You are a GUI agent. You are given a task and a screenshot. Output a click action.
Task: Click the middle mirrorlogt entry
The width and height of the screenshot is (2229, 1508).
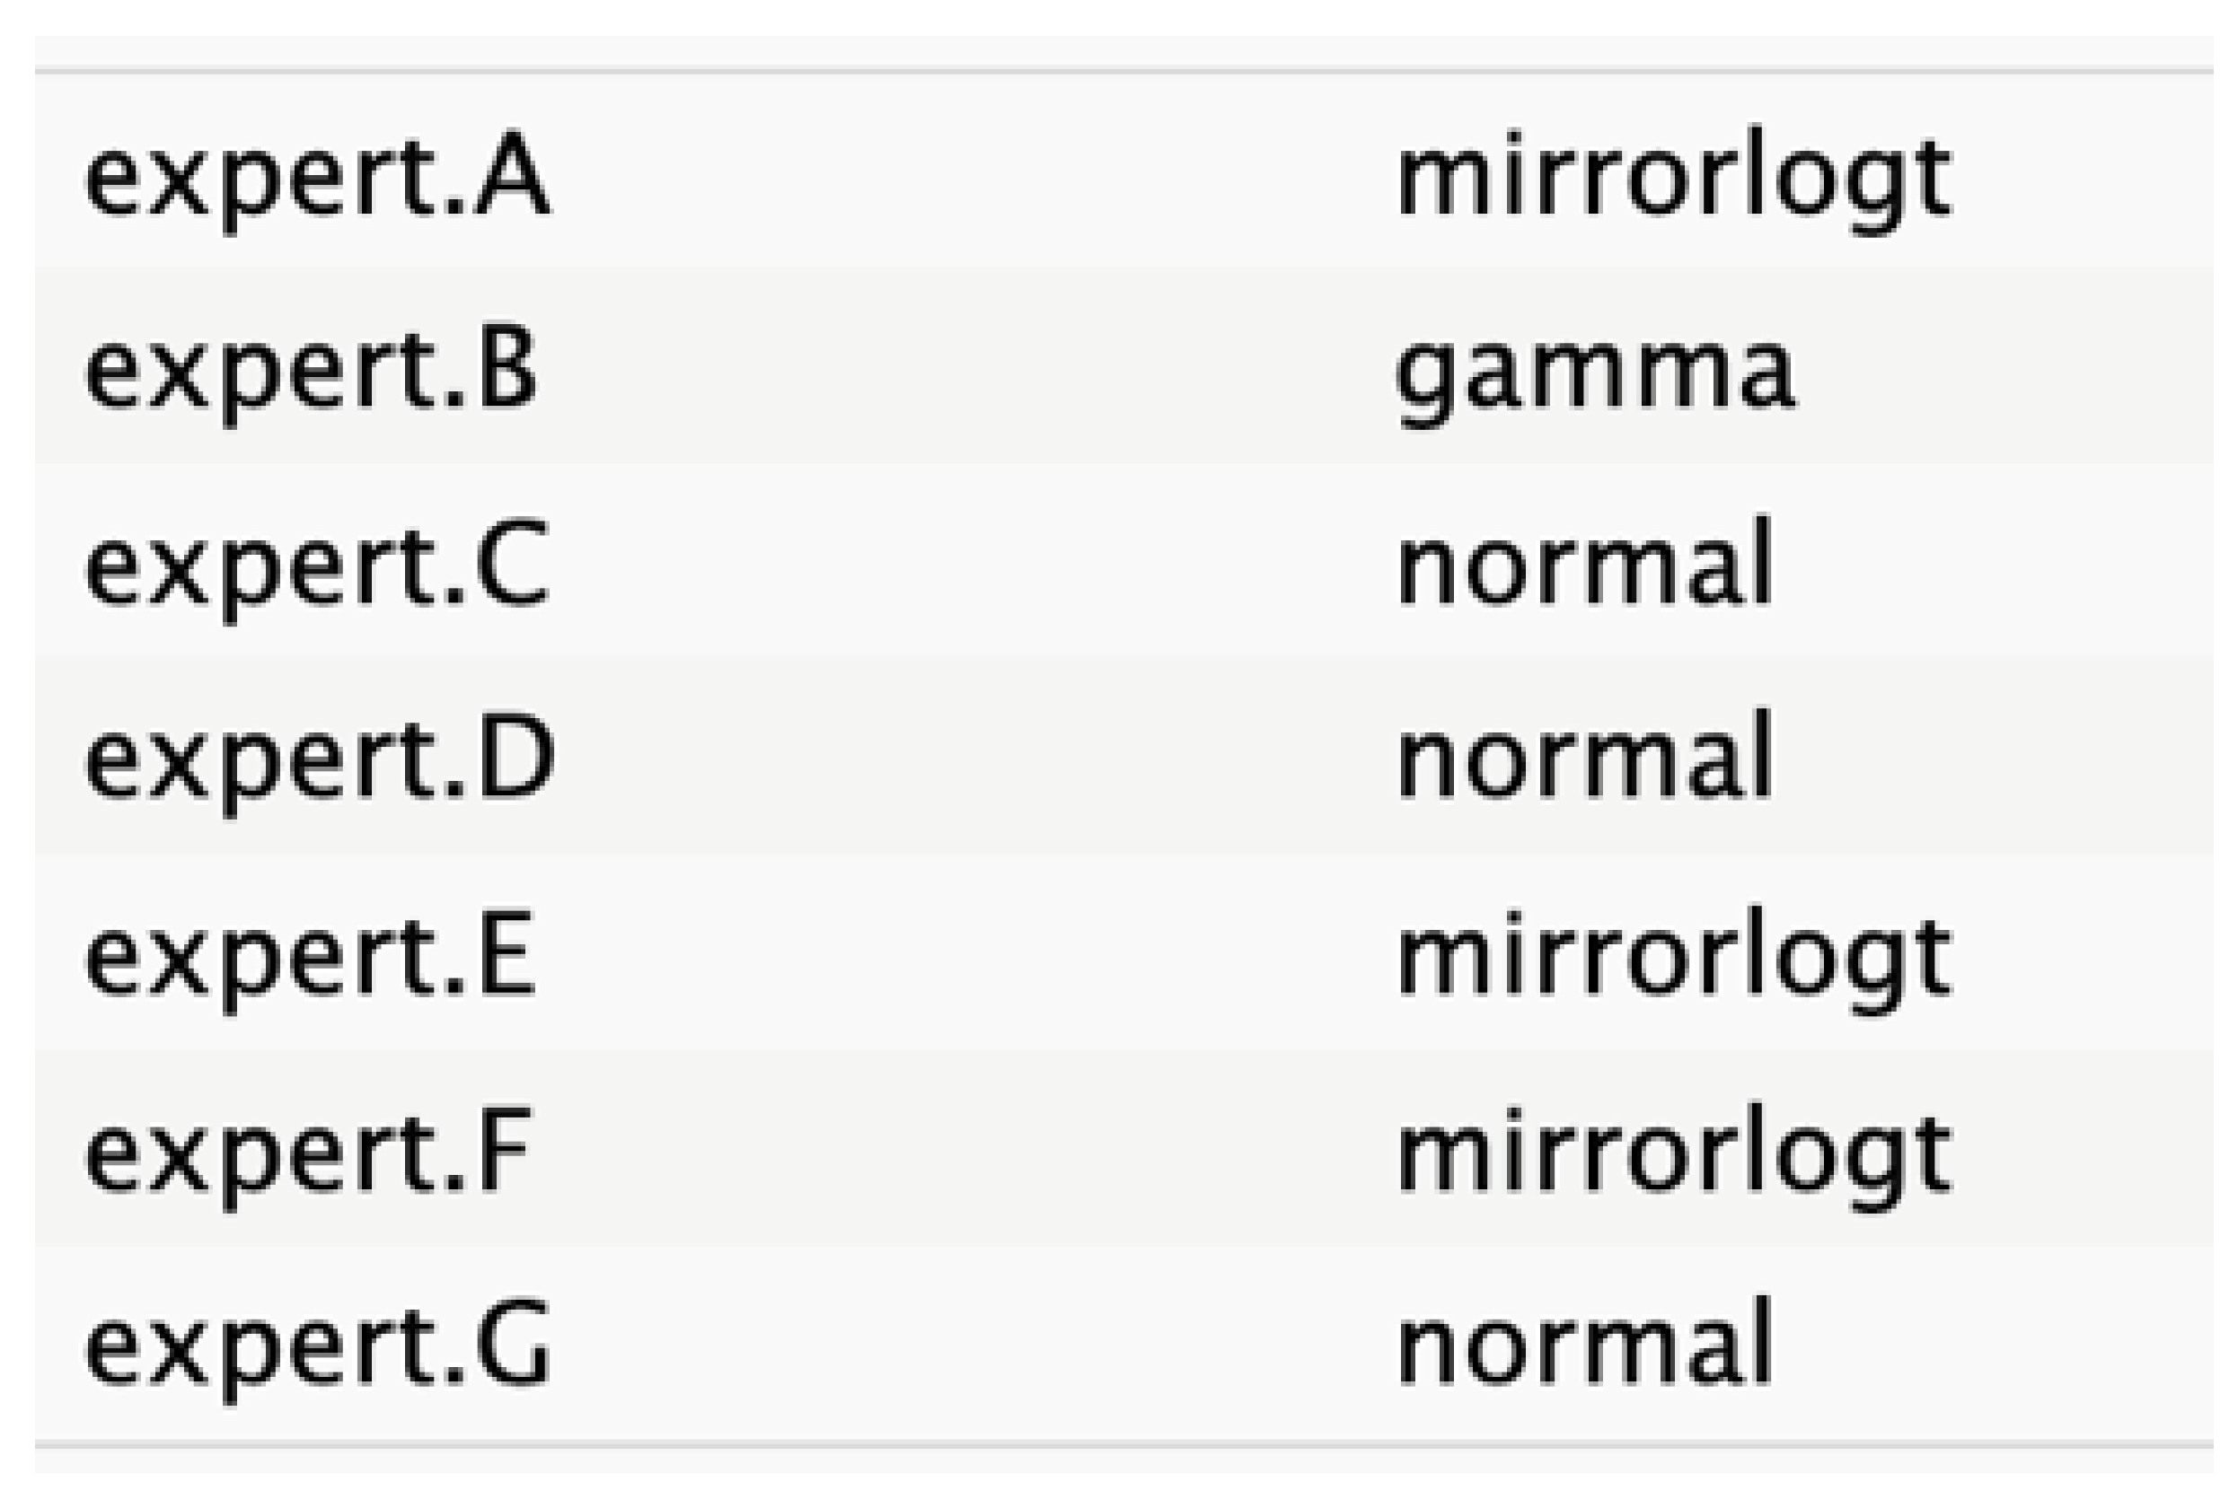pyautogui.click(x=1673, y=957)
